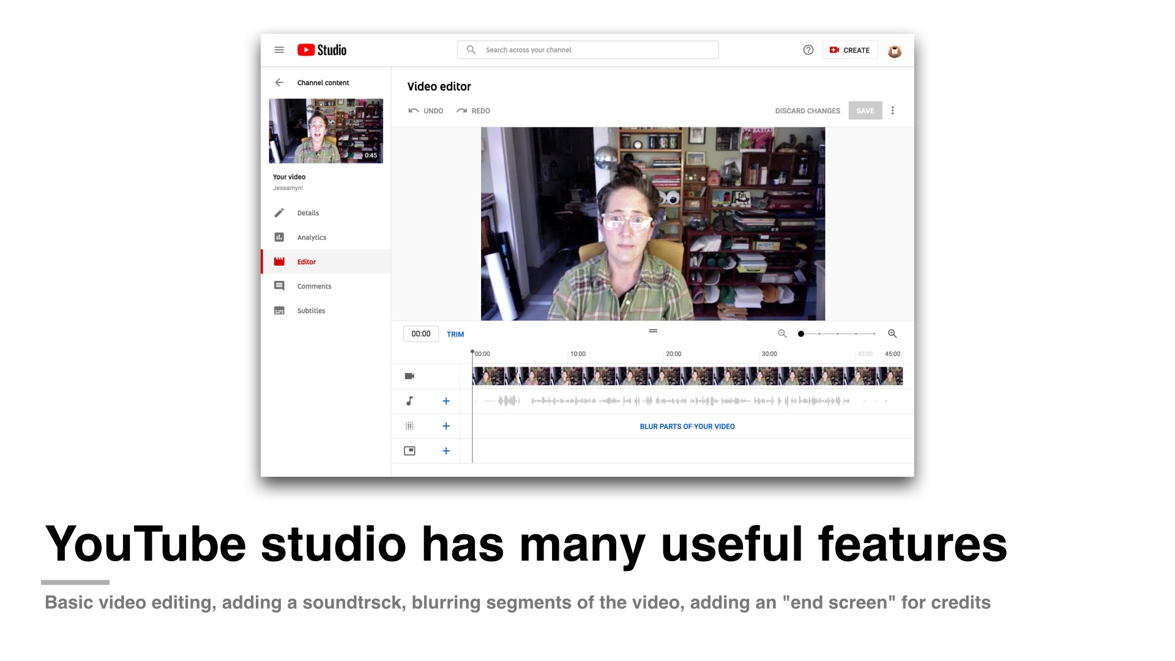Screen dimensions: 1175x661
Task: Click the music note add icon
Action: coord(445,401)
